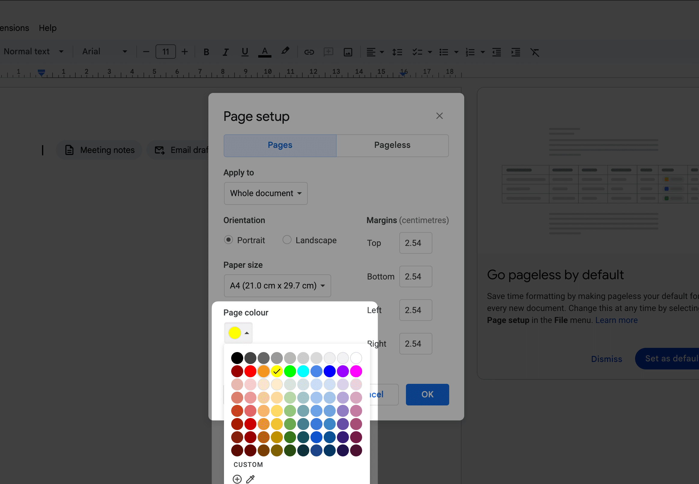The width and height of the screenshot is (699, 484).
Task: Decrease font size with minus icon
Action: [x=146, y=52]
